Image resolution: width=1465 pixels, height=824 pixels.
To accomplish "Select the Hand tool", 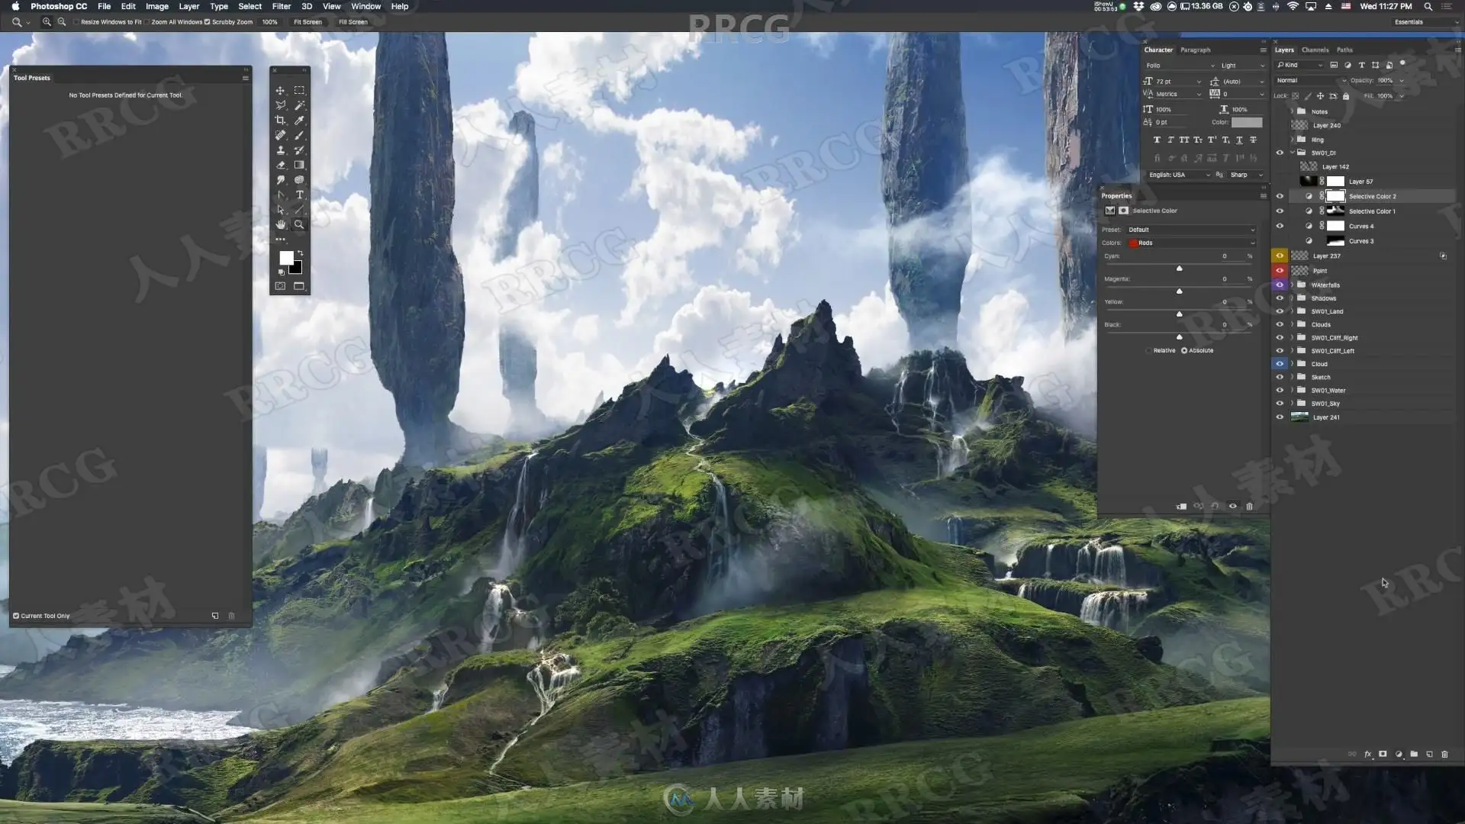I will click(x=280, y=224).
